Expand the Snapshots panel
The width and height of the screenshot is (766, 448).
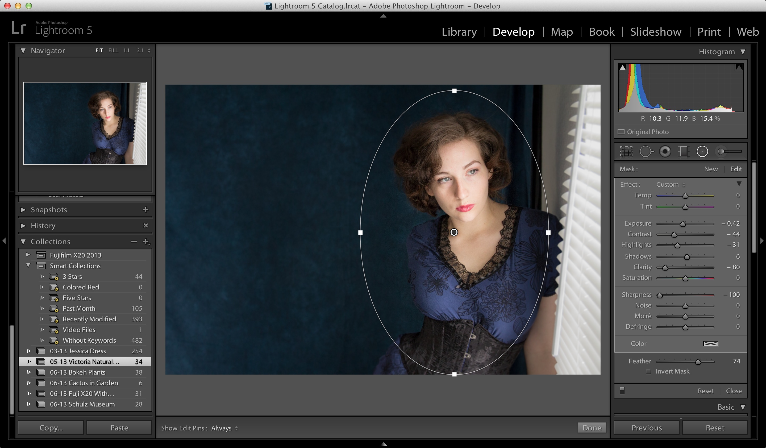[25, 209]
